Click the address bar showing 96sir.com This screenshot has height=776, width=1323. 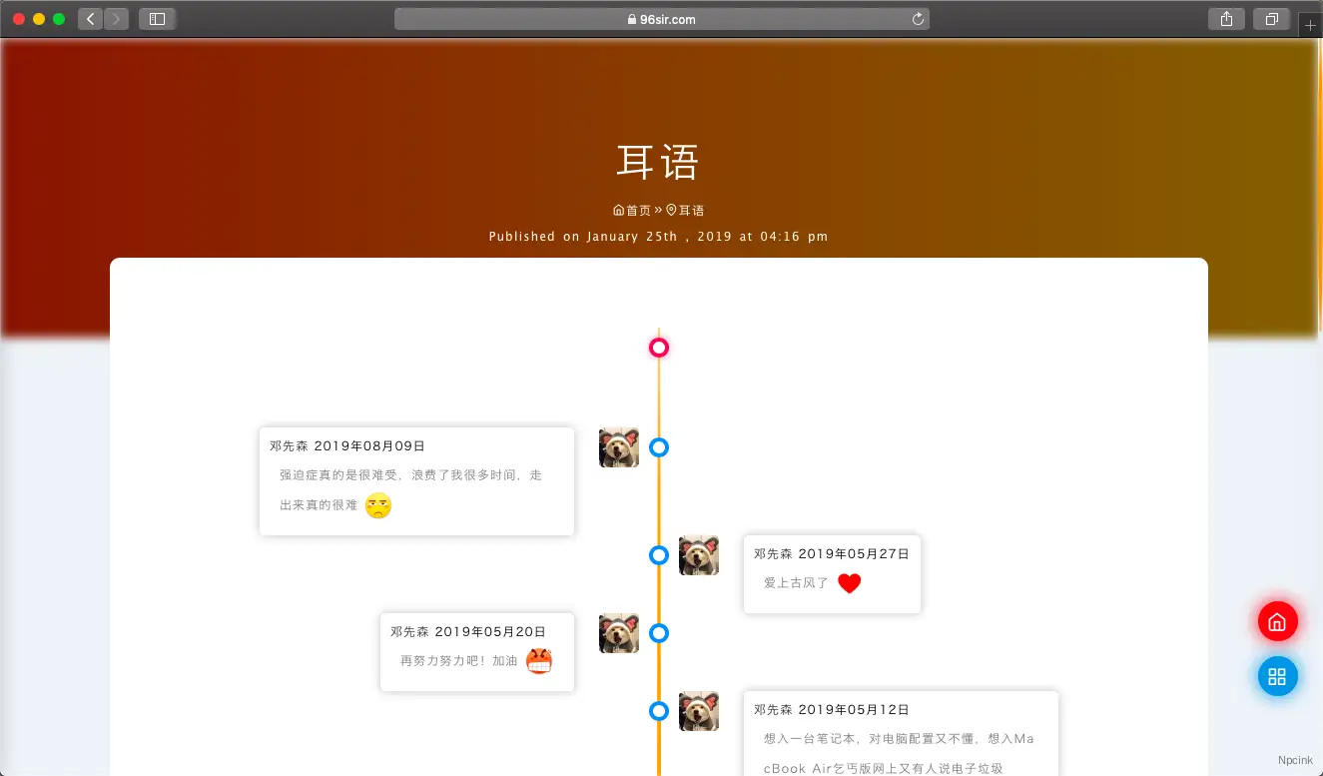tap(659, 18)
